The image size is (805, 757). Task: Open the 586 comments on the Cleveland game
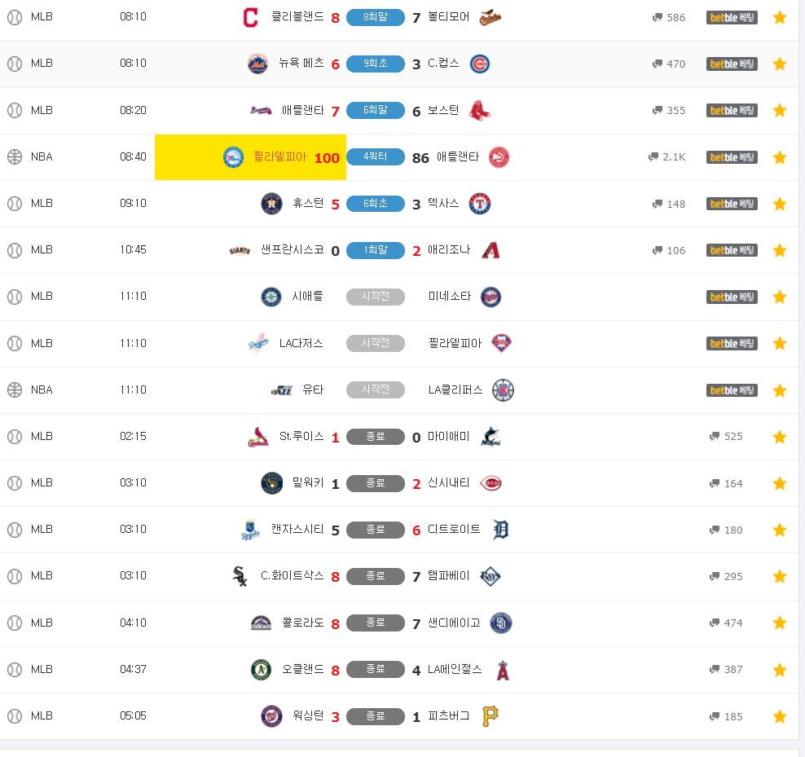(669, 17)
